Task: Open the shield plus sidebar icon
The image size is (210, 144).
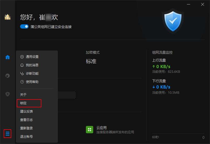Action: (8, 94)
